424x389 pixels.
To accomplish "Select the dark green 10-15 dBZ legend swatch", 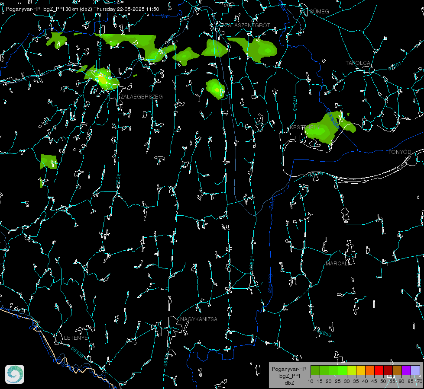I will [315, 370].
